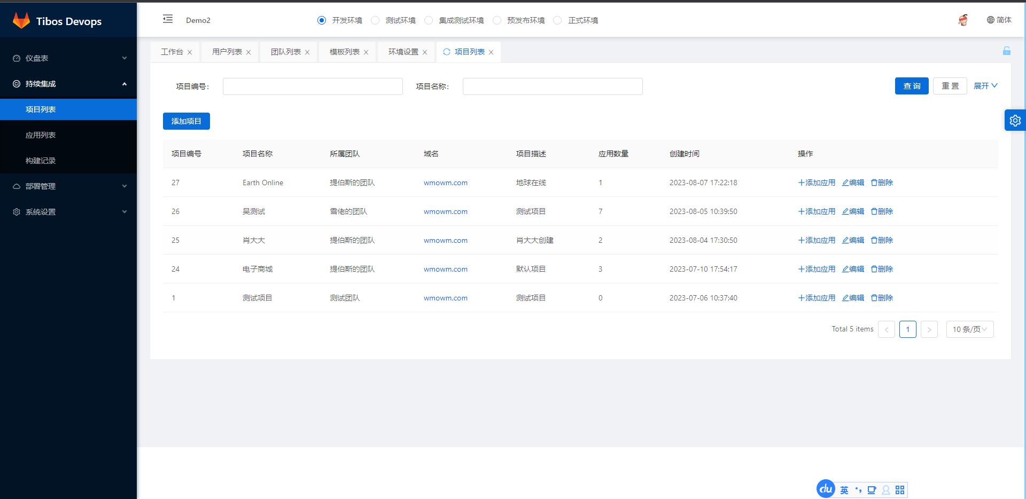Expand more search filters with 展开
Viewport: 1026px width, 499px height.
tap(985, 86)
